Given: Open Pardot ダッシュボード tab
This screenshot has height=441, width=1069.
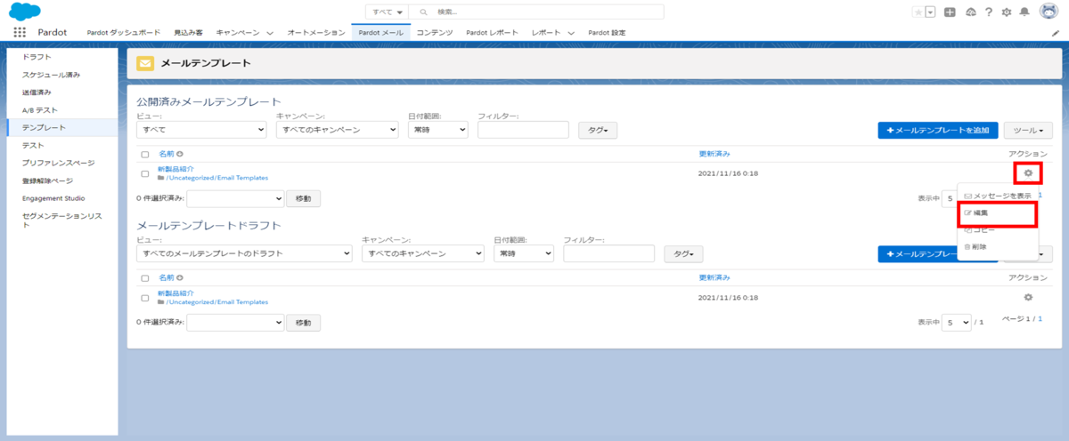Looking at the screenshot, I should pos(123,32).
